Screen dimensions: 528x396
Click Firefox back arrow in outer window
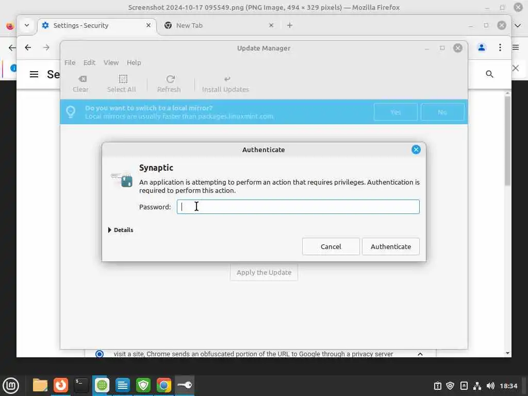coord(12,48)
